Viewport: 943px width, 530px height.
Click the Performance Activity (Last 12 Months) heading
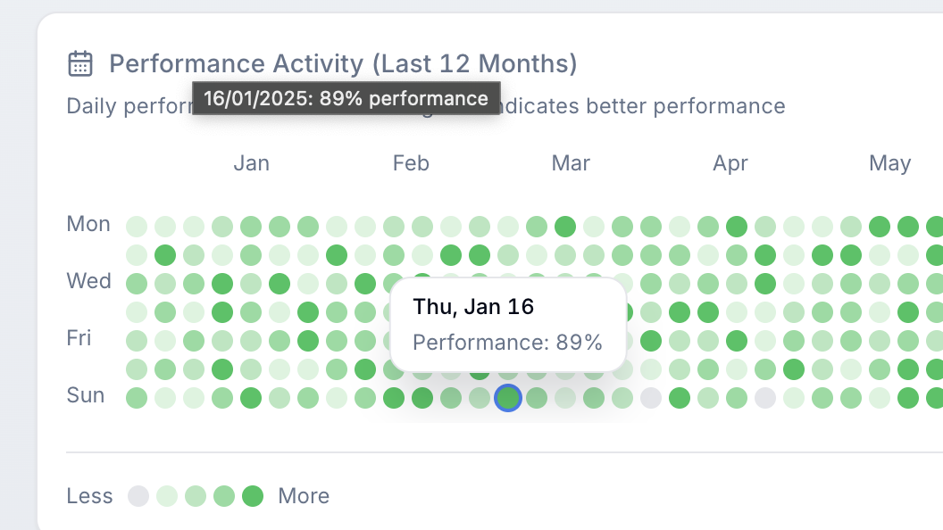(343, 64)
